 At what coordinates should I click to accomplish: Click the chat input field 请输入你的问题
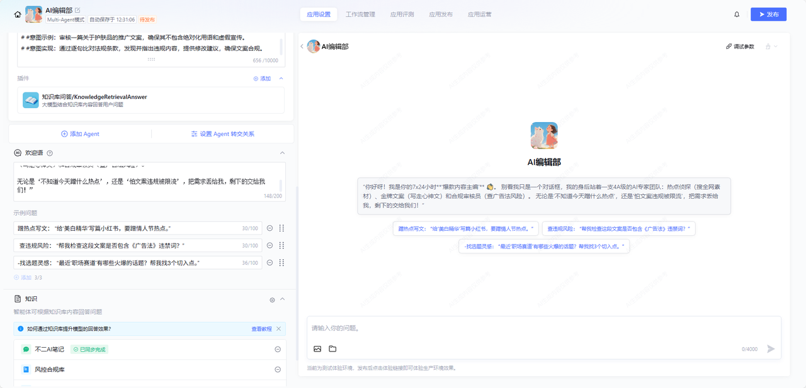[542, 328]
